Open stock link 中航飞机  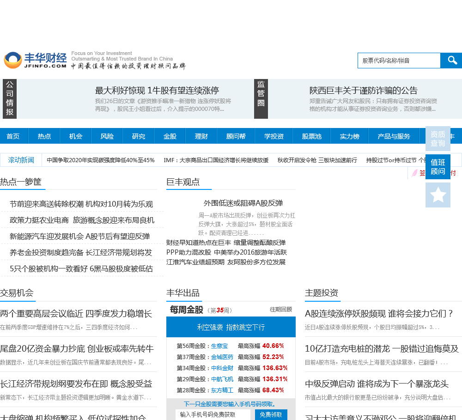(222, 379)
